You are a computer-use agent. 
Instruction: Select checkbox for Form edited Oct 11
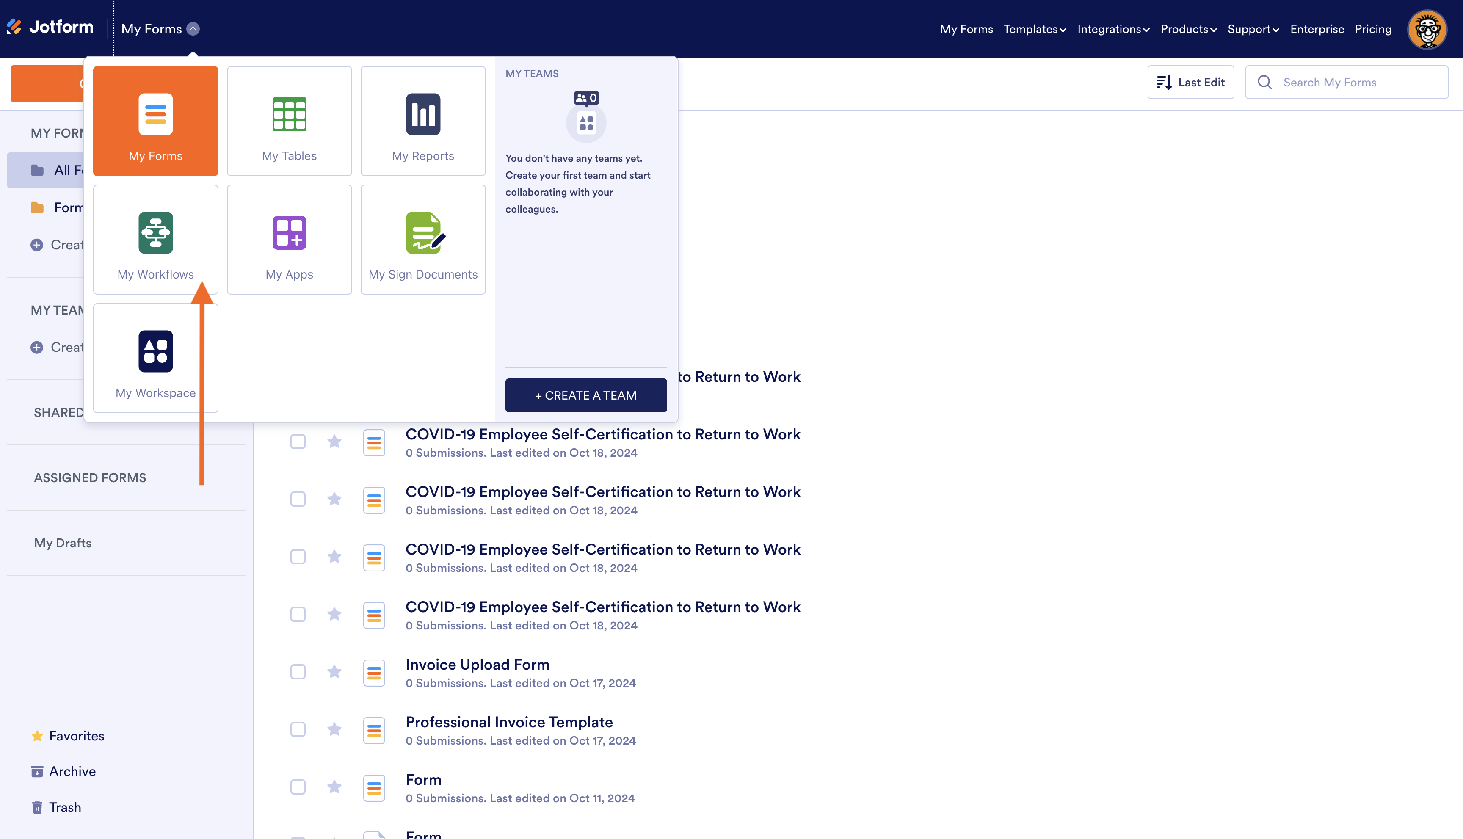(298, 787)
